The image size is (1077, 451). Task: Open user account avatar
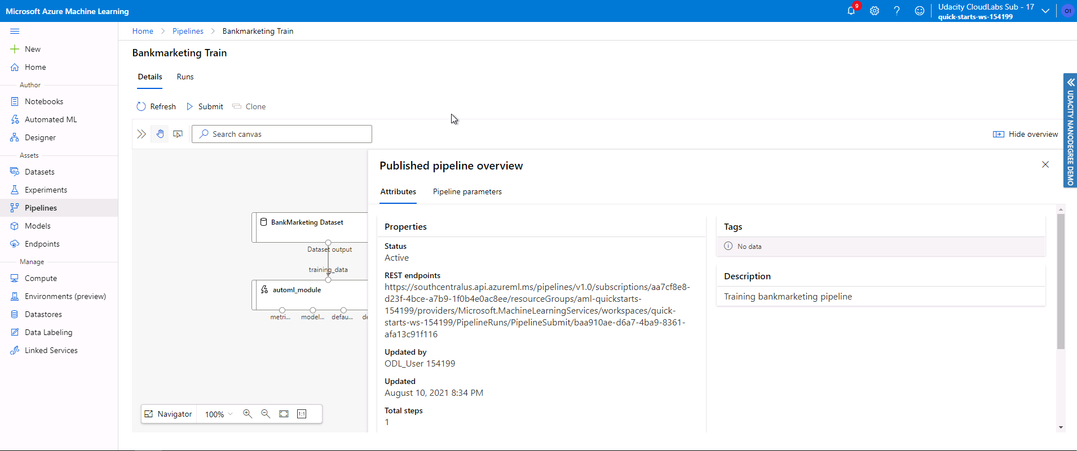coord(1067,11)
